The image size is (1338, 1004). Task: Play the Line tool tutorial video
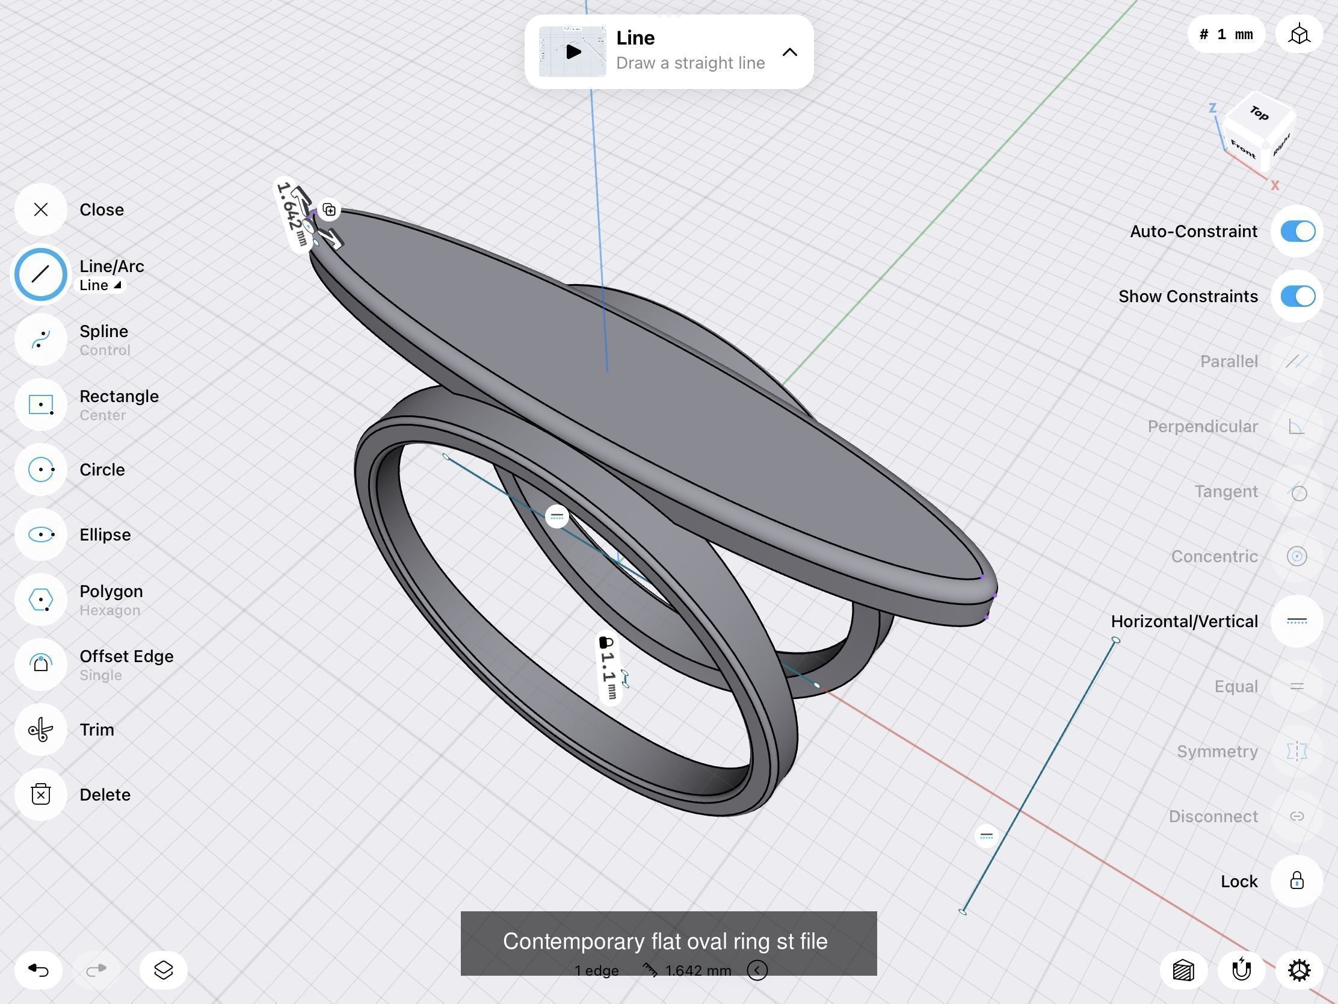572,51
